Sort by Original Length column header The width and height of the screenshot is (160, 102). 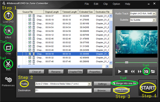52,12
